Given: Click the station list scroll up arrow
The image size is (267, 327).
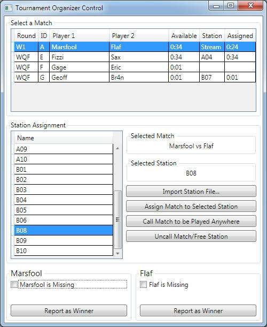Looking at the screenshot, I should click(x=117, y=148).
